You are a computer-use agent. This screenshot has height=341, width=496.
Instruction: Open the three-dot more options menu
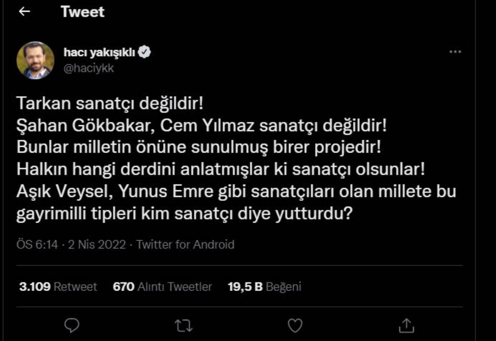(x=455, y=52)
